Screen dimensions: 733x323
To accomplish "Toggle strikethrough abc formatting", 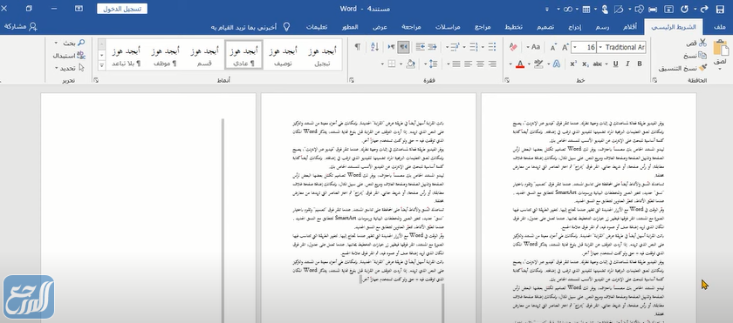I will pyautogui.click(x=598, y=64).
